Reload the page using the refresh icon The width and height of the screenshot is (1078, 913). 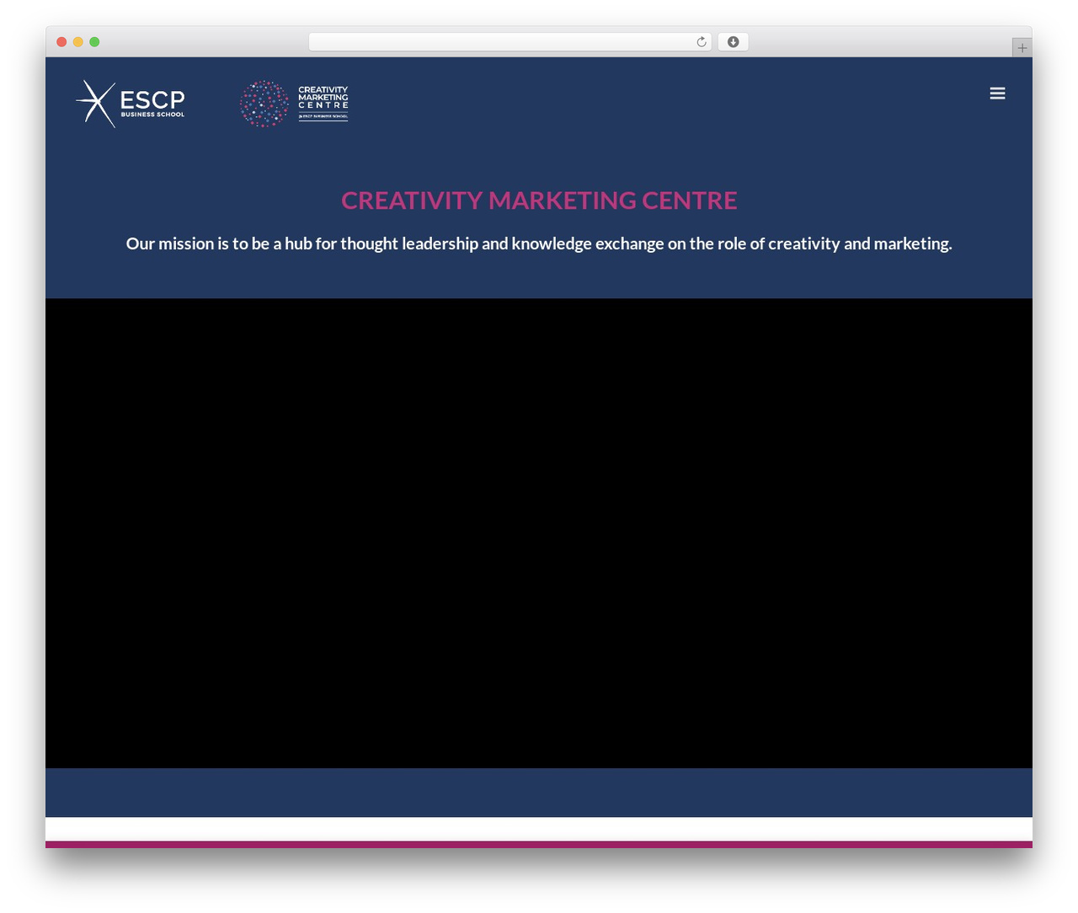click(x=702, y=42)
